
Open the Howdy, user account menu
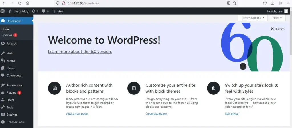click(278, 11)
